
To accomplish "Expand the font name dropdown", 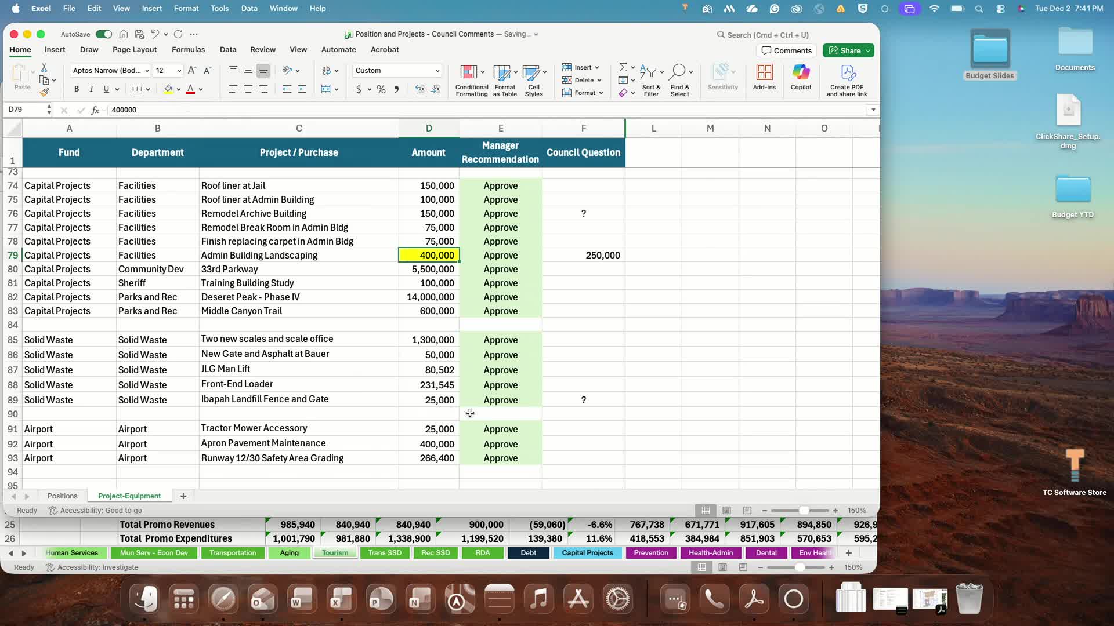I will click(x=147, y=71).
